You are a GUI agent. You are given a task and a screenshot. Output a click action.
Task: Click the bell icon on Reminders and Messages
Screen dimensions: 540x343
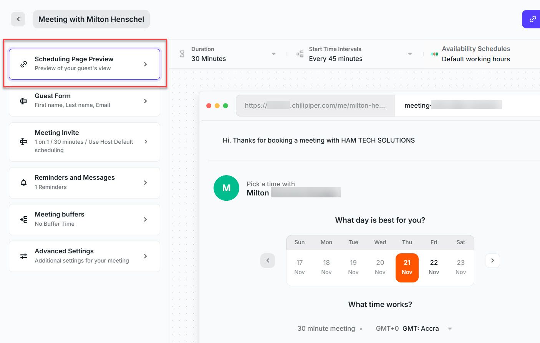click(x=23, y=182)
